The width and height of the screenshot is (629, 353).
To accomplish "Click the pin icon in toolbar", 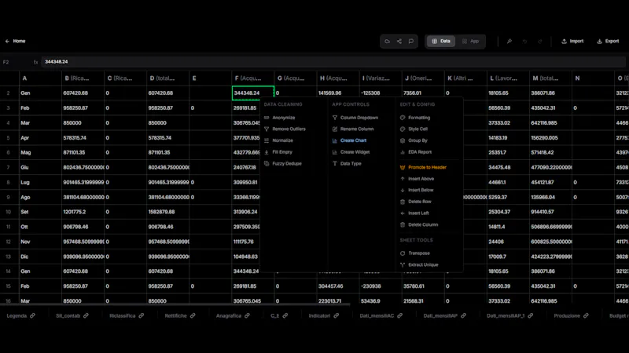I will tap(509, 42).
